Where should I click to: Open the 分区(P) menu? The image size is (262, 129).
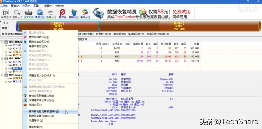pyautogui.click(x=27, y=6)
